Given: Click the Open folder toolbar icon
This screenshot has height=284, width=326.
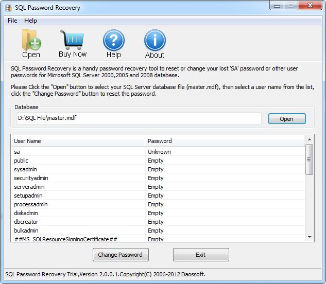Looking at the screenshot, I should [31, 40].
